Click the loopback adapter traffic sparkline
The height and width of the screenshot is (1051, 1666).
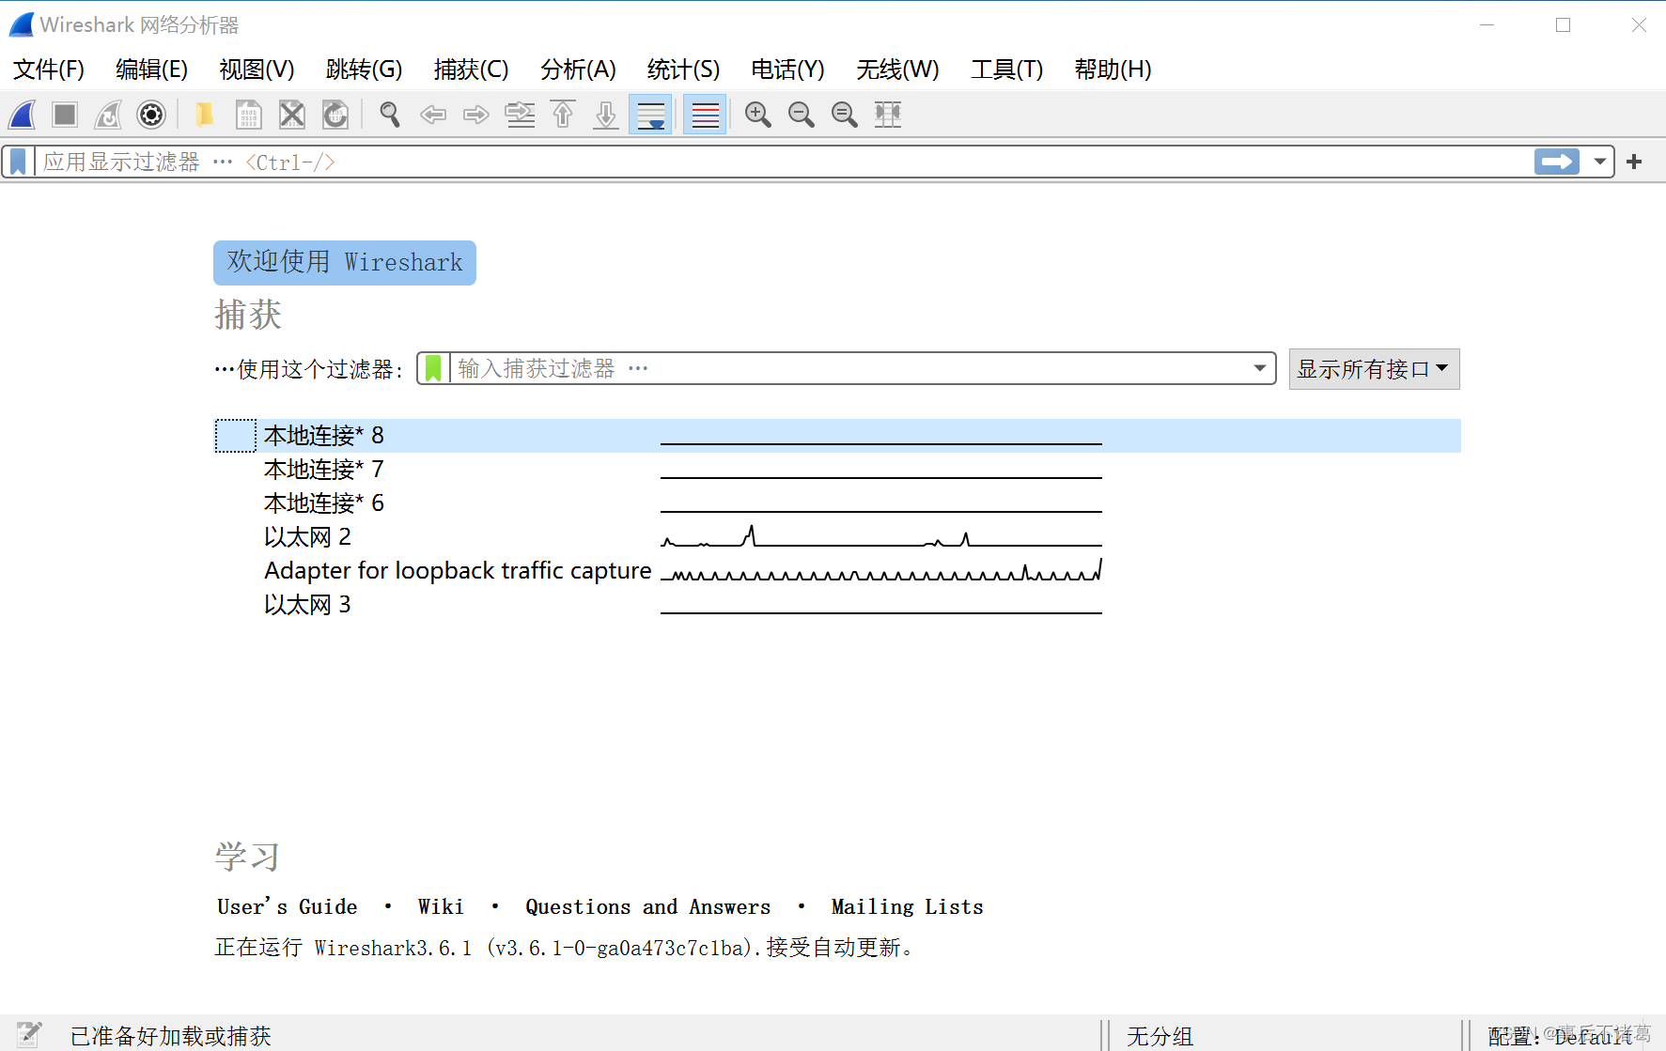click(881, 570)
